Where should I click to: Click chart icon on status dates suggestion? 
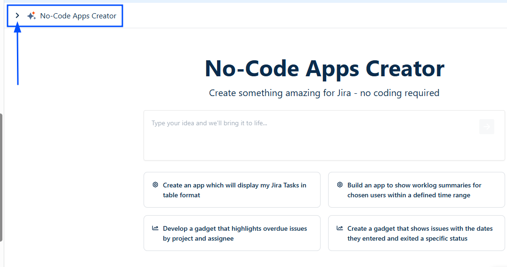[340, 228]
